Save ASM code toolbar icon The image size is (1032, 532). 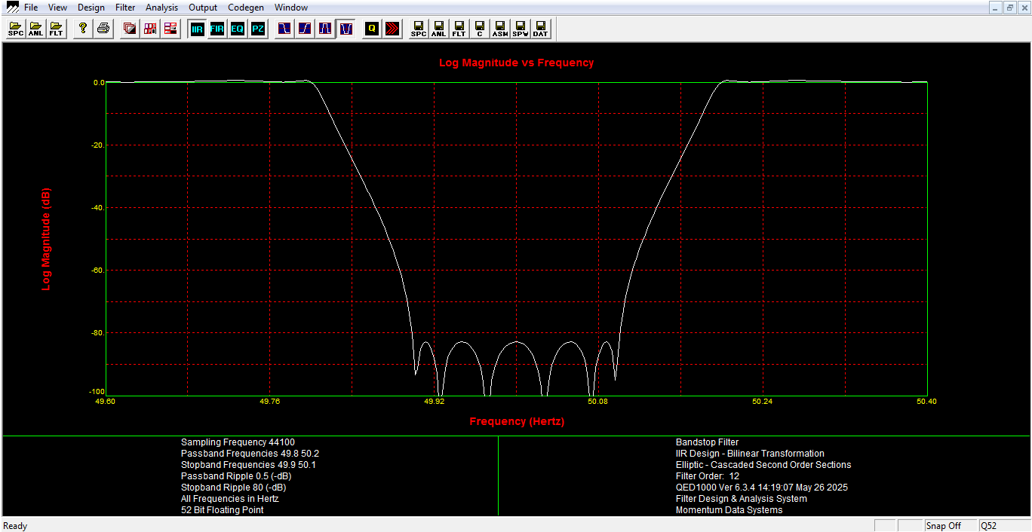coord(500,29)
